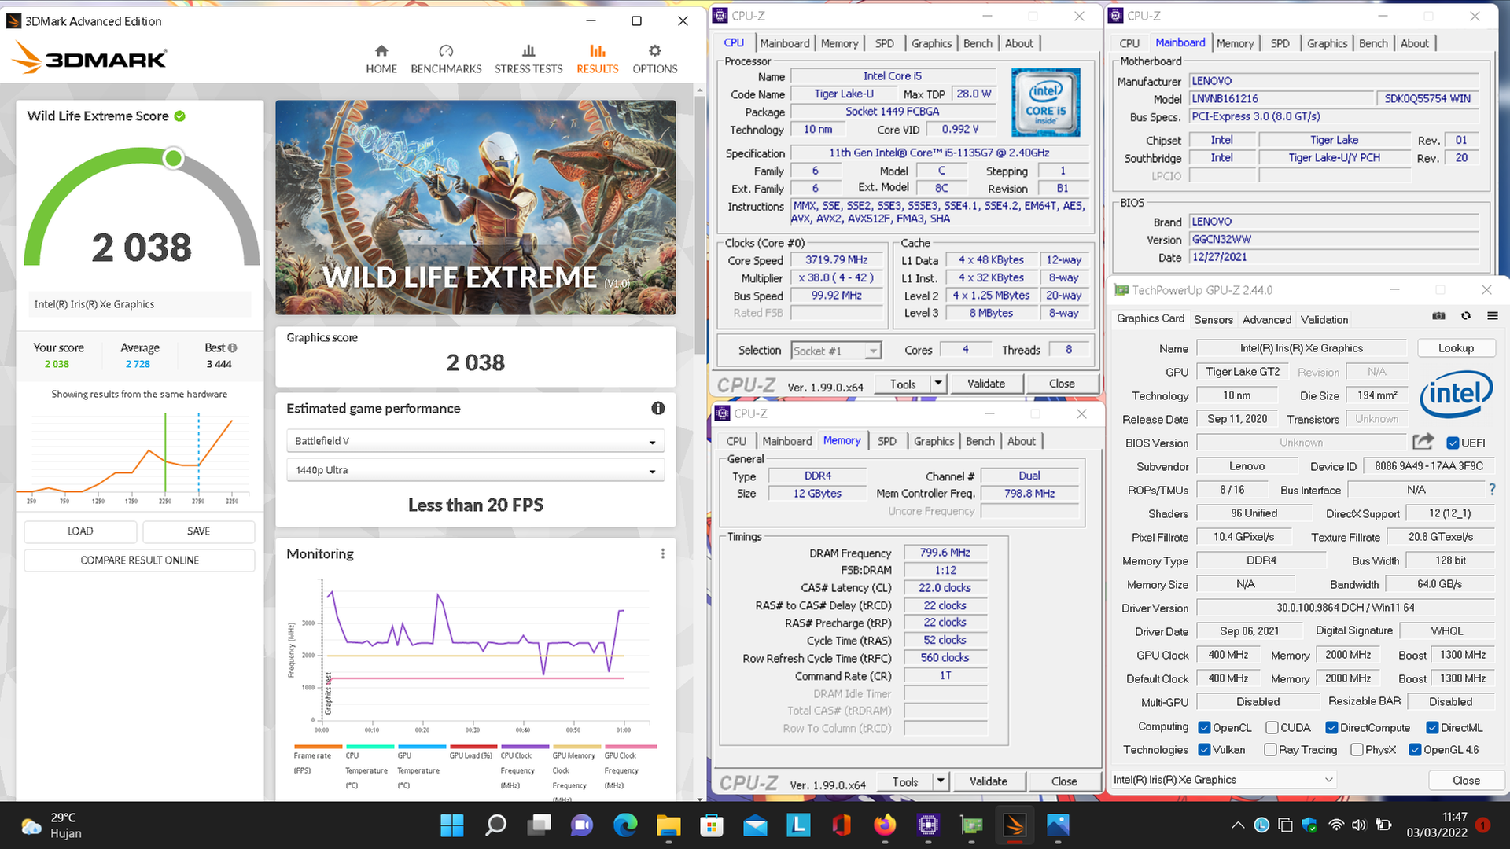This screenshot has width=1510, height=849.
Task: Click Validate in the first CPU-Z window
Action: tap(986, 384)
